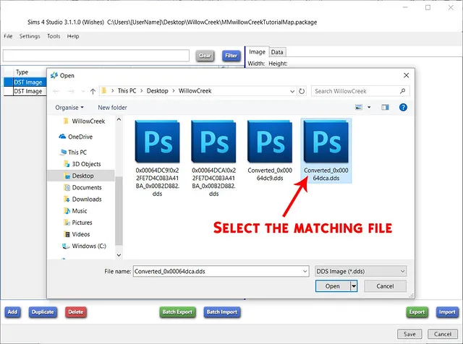Screen dimensions: 463x344
Task: Expand the File name history dropdown
Action: [305, 271]
